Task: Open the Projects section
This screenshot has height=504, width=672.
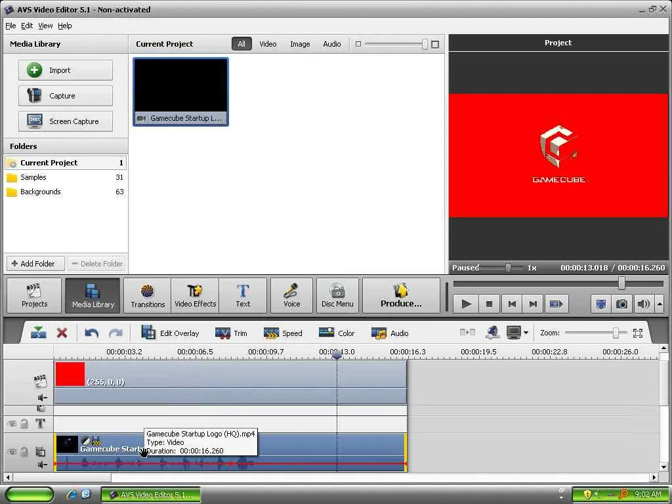Action: (34, 296)
